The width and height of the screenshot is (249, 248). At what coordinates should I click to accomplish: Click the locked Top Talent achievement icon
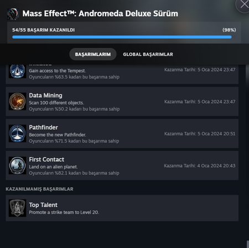(x=17, y=208)
